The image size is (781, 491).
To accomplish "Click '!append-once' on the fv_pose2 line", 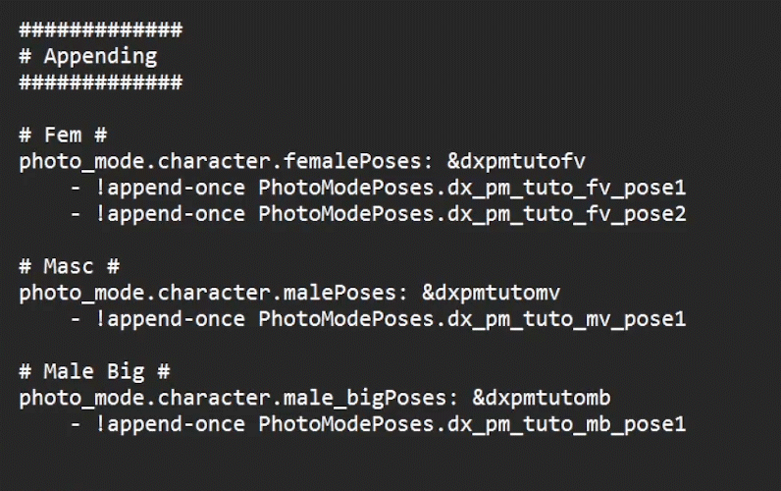I will pyautogui.click(x=172, y=214).
